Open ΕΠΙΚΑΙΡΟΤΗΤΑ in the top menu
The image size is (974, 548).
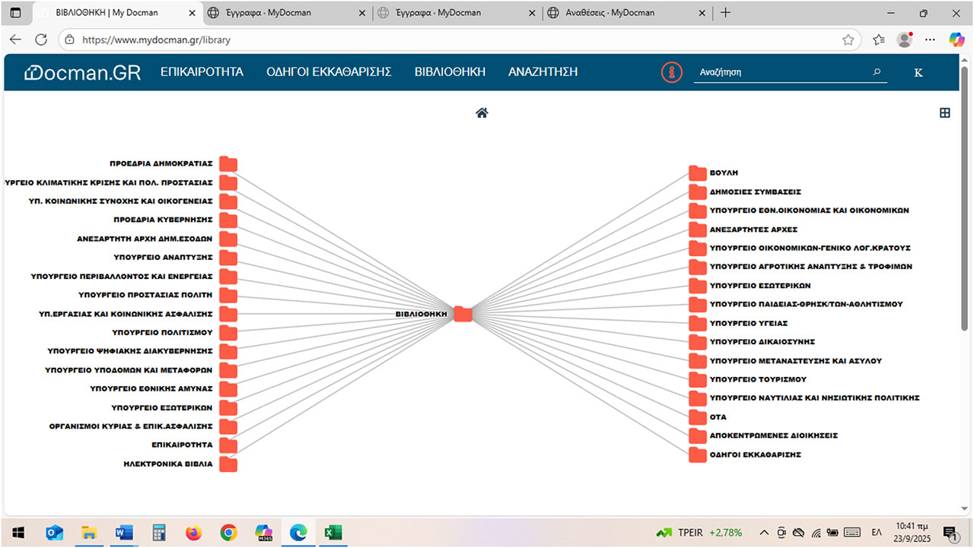click(202, 72)
